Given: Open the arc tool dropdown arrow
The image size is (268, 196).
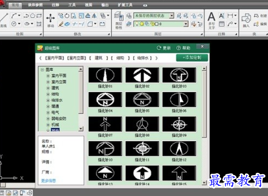Looking at the screenshot, I should [x=19, y=16].
